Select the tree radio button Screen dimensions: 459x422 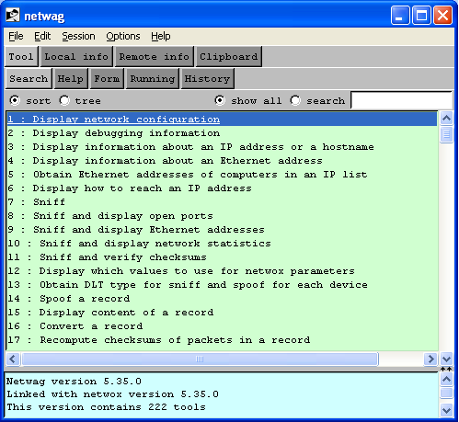(64, 100)
